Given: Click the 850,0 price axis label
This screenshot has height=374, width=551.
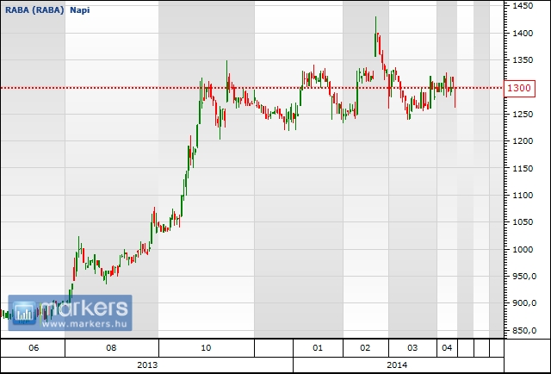Looking at the screenshot, I should click(x=523, y=331).
